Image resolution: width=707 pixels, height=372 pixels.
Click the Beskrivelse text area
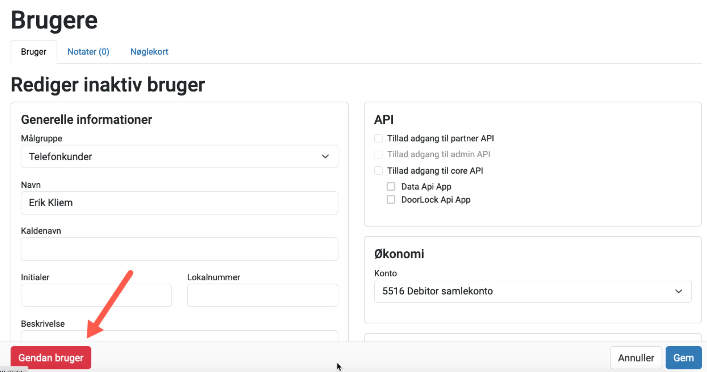click(x=179, y=336)
